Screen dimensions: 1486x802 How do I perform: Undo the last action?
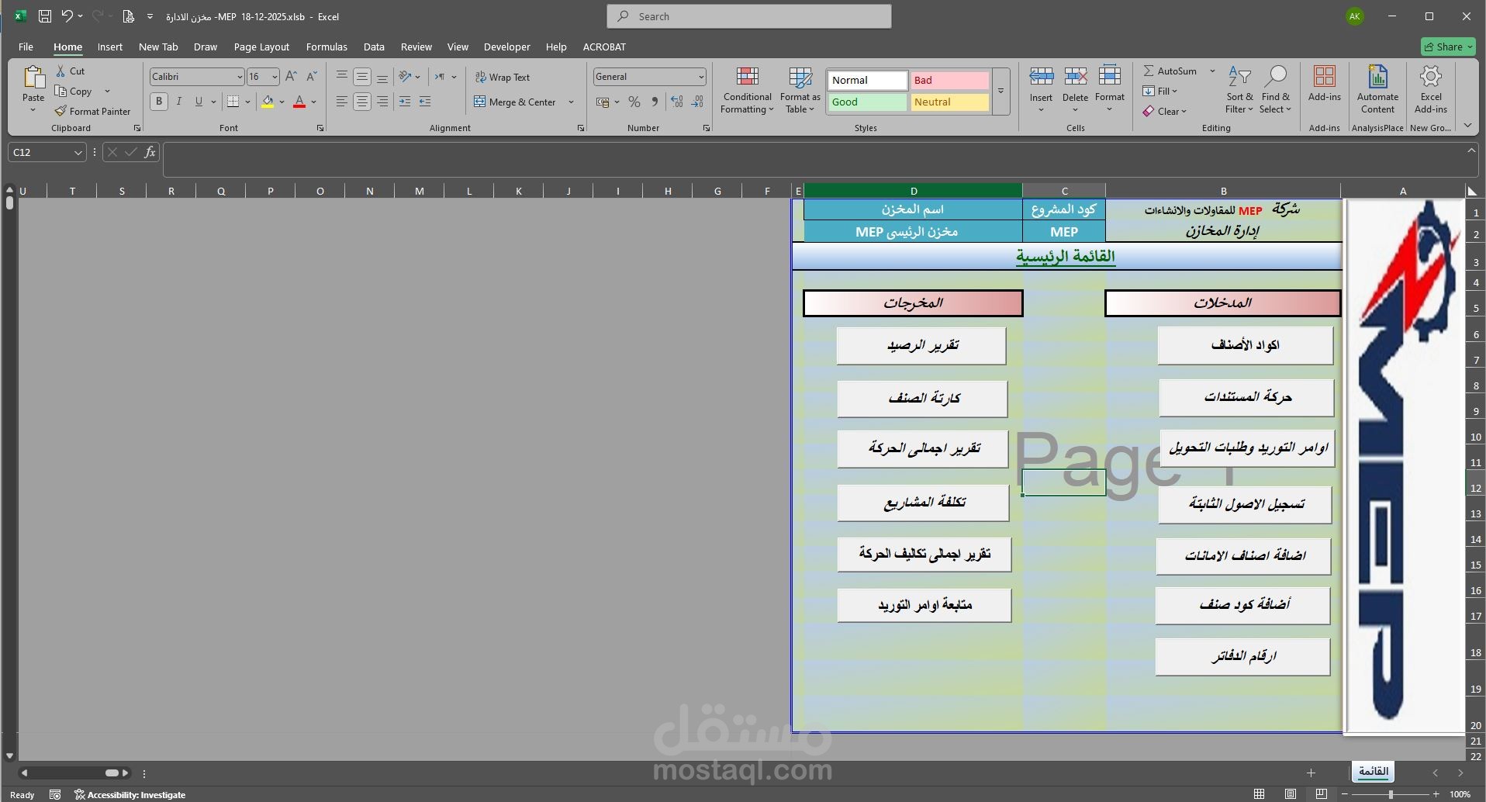click(x=67, y=16)
